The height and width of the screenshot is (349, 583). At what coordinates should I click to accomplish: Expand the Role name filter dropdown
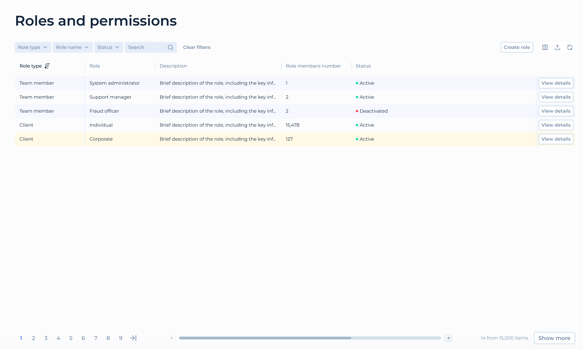[x=73, y=47]
